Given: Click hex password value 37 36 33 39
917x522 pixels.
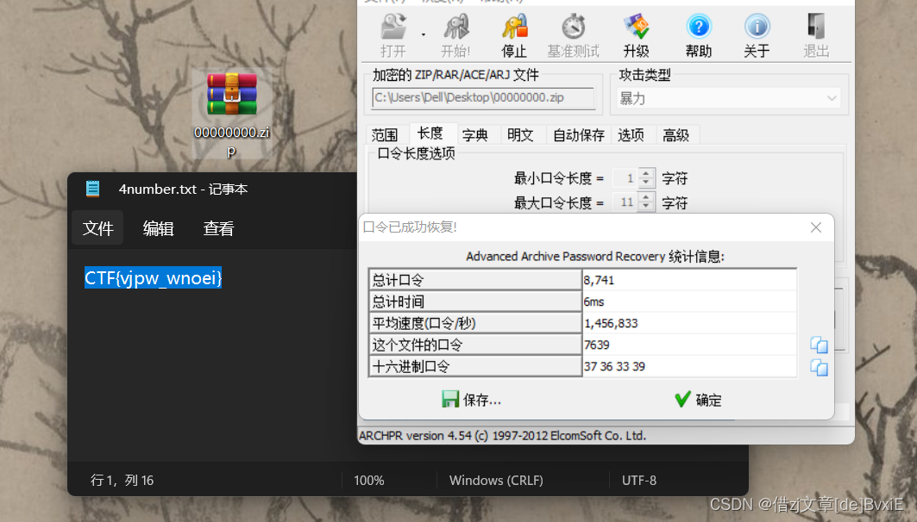Looking at the screenshot, I should click(x=615, y=367).
